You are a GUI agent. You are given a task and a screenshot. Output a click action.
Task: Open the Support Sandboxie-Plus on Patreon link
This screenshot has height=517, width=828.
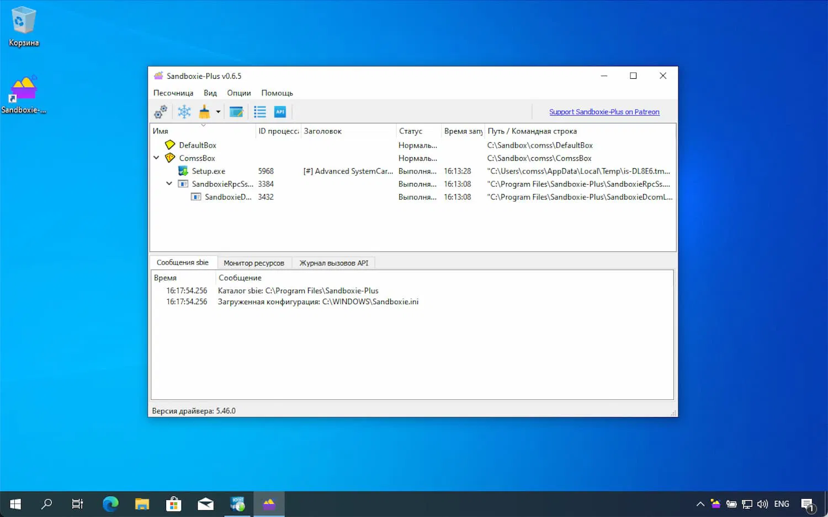604,112
